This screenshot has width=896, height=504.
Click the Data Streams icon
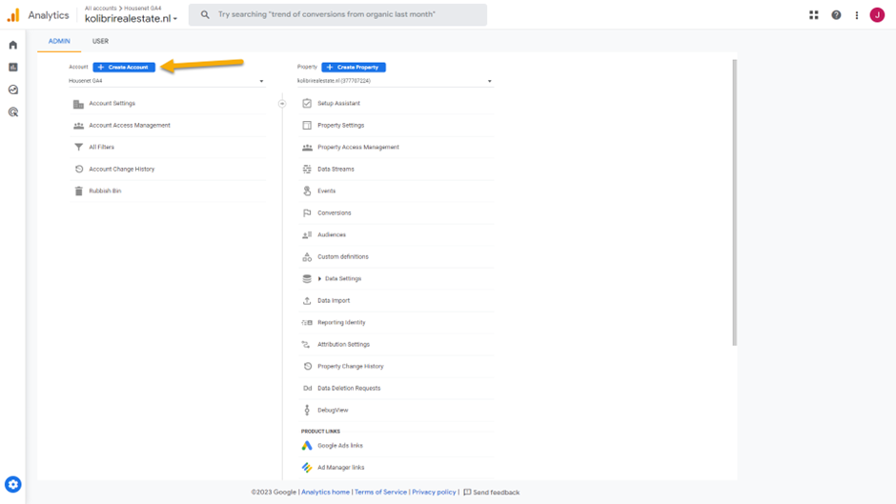click(307, 170)
